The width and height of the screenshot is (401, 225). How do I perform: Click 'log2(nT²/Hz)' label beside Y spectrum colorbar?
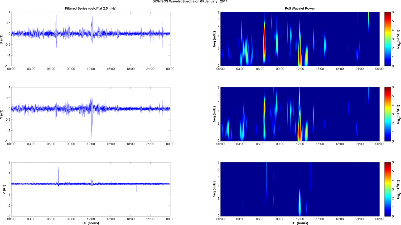pyautogui.click(x=399, y=114)
